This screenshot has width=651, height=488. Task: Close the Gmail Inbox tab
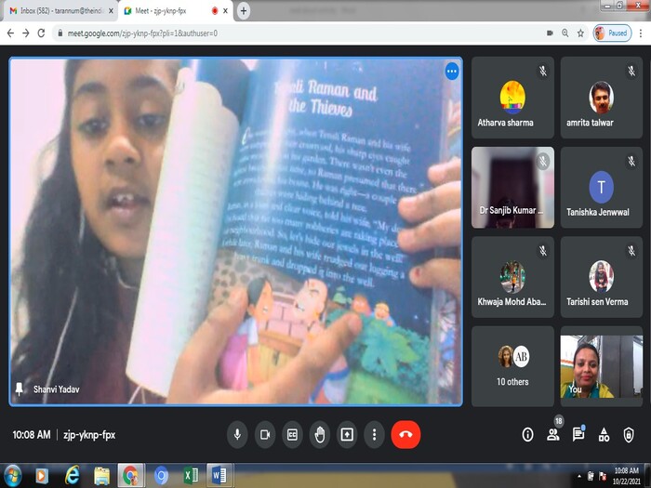coord(111,11)
